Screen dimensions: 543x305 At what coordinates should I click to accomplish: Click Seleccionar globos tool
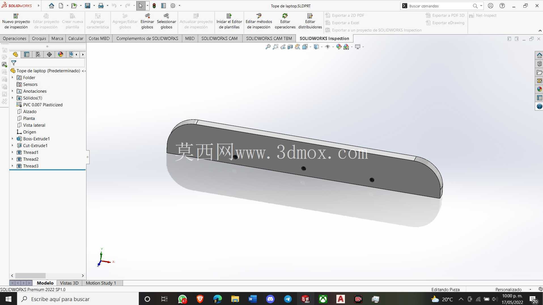click(x=166, y=21)
